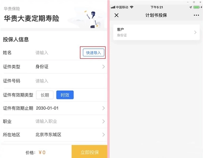Tap the 客户 card row
The height and width of the screenshot is (158, 203).
pos(156,32)
